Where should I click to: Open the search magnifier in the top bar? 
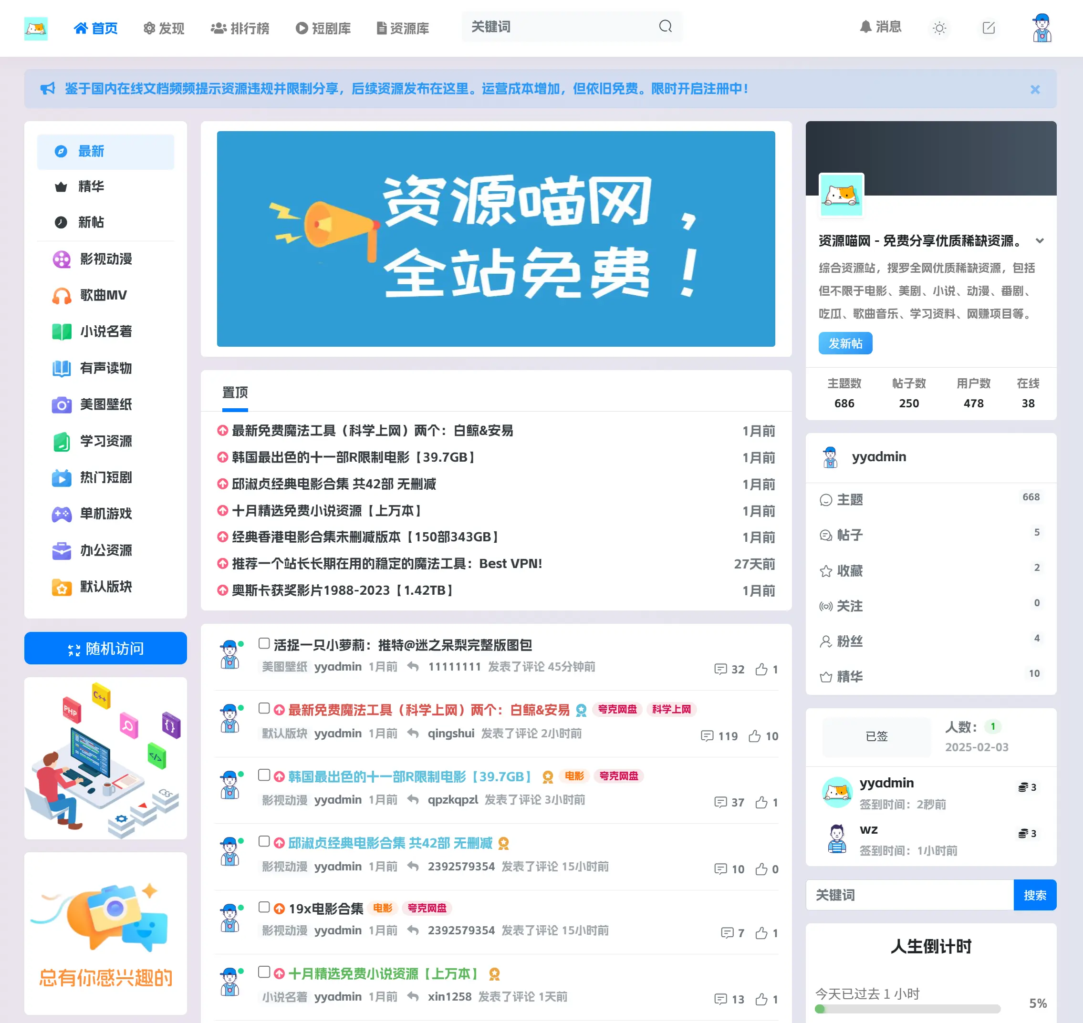pos(665,26)
